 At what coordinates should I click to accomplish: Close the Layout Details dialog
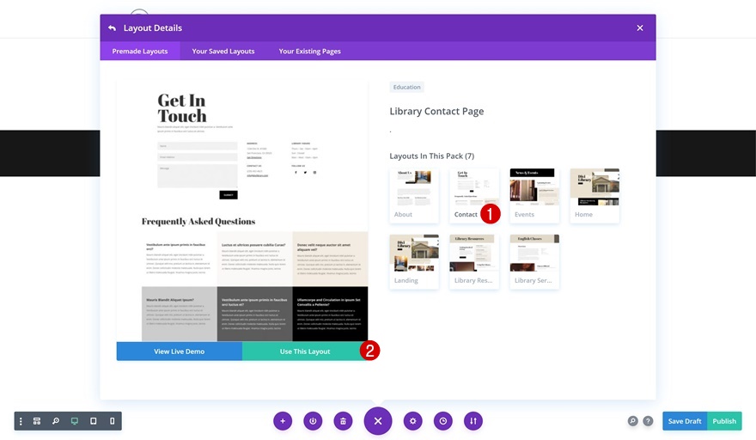[x=640, y=28]
